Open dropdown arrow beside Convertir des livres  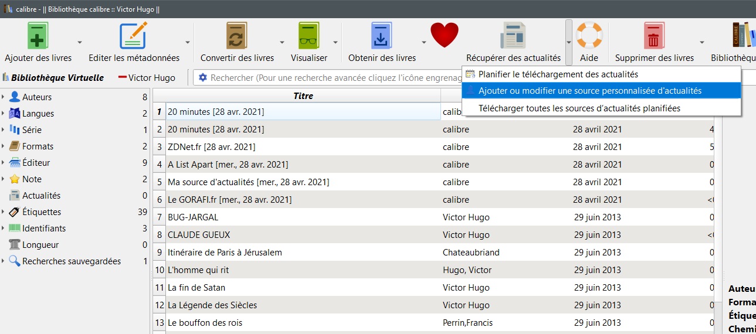pyautogui.click(x=282, y=42)
